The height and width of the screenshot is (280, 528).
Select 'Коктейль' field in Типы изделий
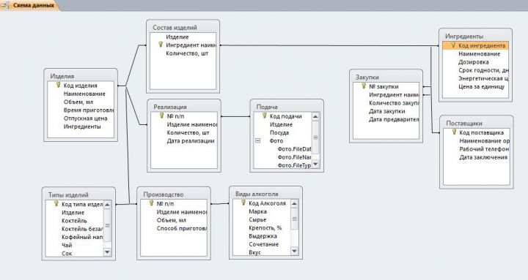(x=75, y=221)
